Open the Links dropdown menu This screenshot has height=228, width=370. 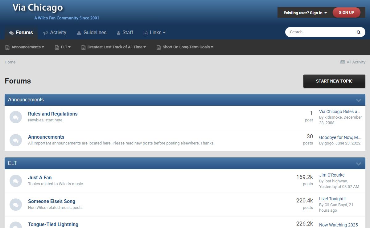[154, 32]
